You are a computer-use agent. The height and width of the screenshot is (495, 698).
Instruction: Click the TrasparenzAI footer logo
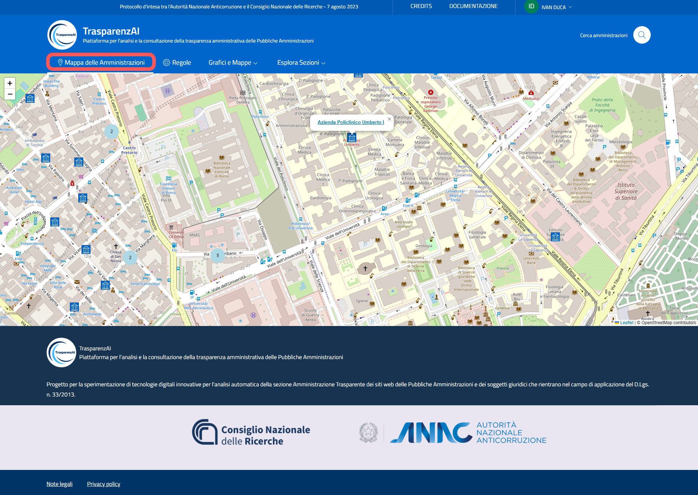click(x=61, y=353)
